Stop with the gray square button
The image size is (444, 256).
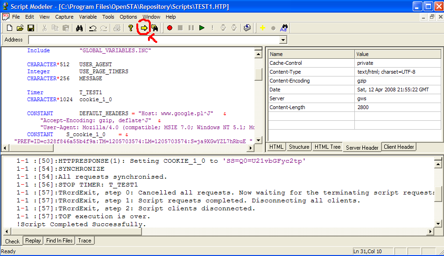[180, 28]
